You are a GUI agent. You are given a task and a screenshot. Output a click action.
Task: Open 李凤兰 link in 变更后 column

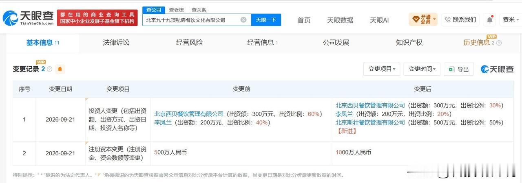[344, 114]
